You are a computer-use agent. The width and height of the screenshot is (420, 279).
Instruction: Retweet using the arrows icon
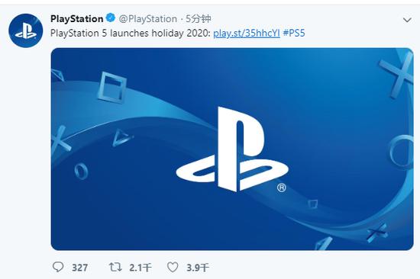pos(115,267)
